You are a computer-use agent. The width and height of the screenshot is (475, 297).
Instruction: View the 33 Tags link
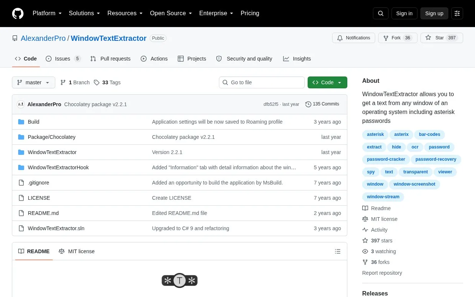click(x=107, y=82)
